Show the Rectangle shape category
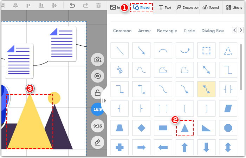246x158 pixels. (167, 31)
